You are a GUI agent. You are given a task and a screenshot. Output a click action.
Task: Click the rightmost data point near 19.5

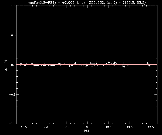(x=149, y=66)
